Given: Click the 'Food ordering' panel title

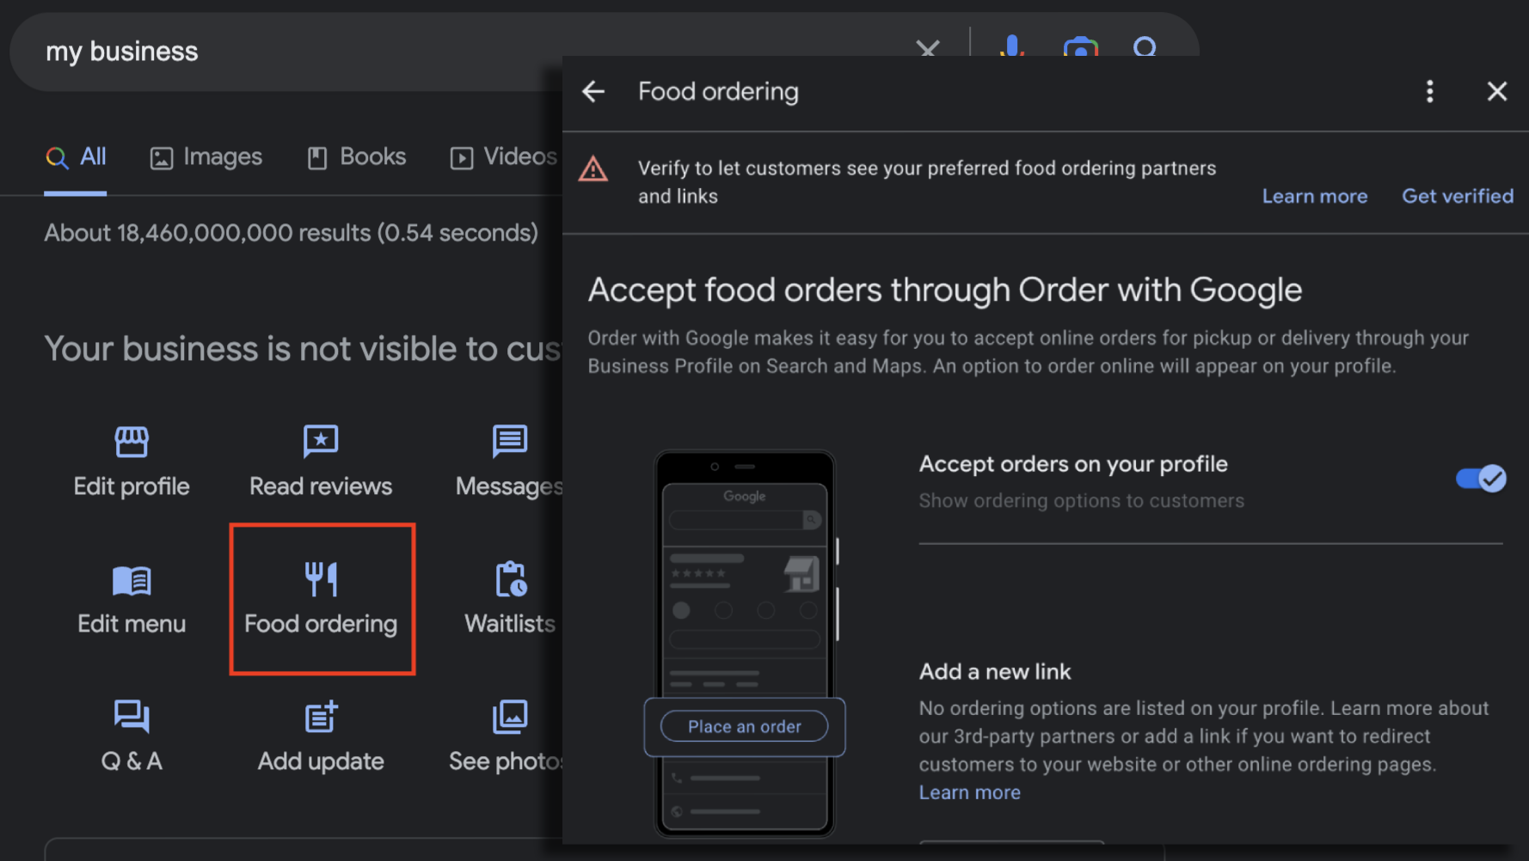Looking at the screenshot, I should point(718,92).
